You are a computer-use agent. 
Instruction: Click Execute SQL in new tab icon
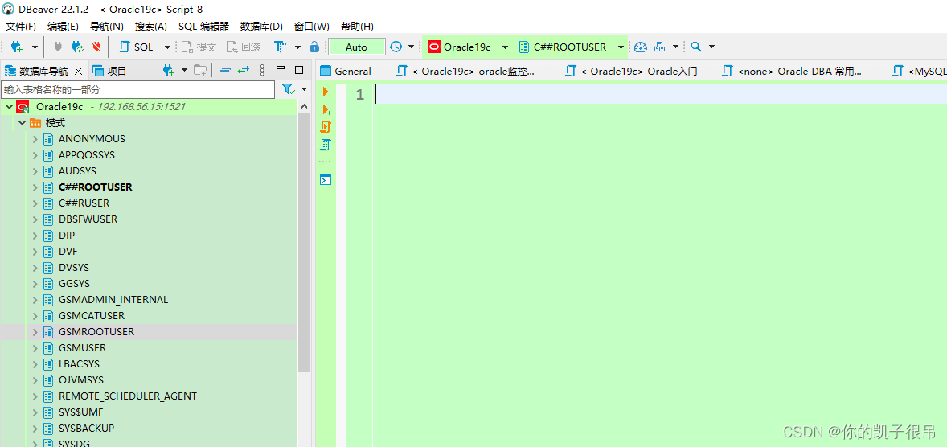(x=326, y=110)
